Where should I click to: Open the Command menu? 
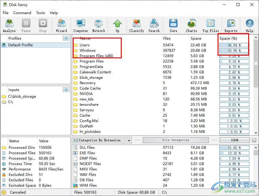(22, 13)
